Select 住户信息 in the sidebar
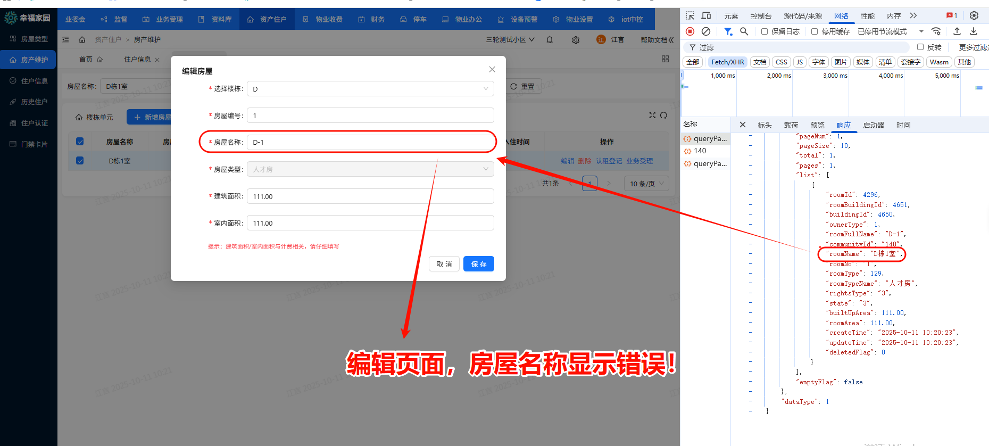This screenshot has width=989, height=446. [x=29, y=81]
